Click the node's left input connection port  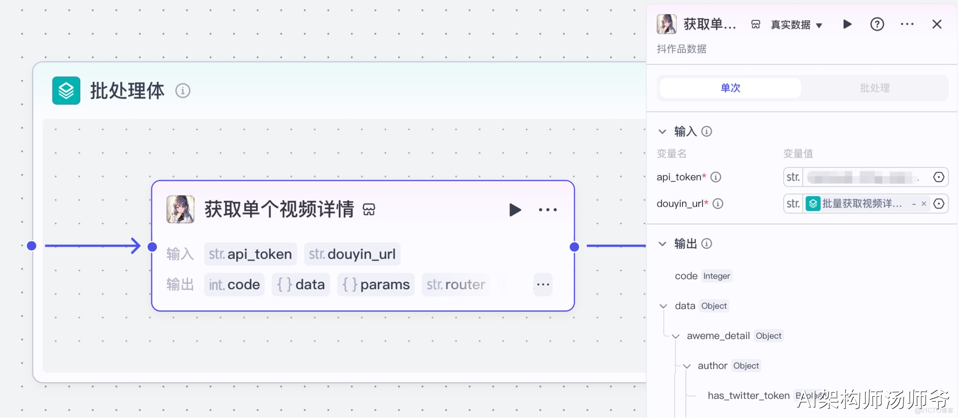(152, 247)
